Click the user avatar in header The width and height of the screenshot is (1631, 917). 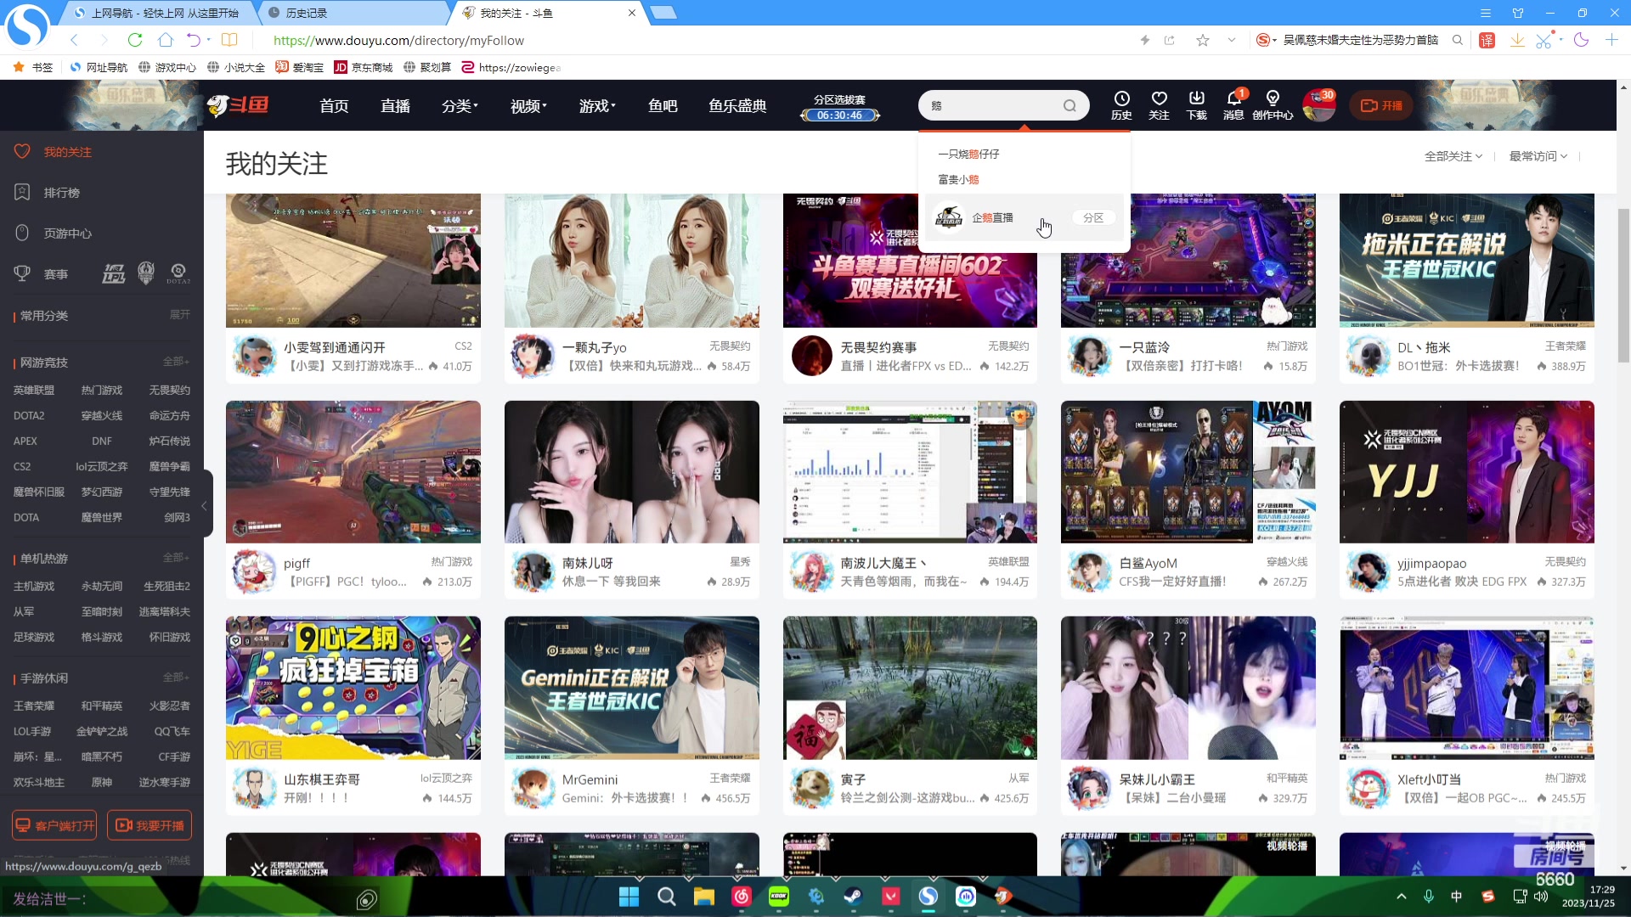click(x=1318, y=105)
